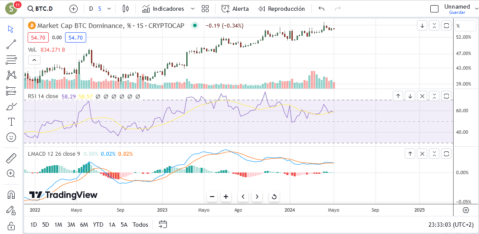Open the emoji icons tool
This screenshot has height=234, width=479.
tap(11, 137)
